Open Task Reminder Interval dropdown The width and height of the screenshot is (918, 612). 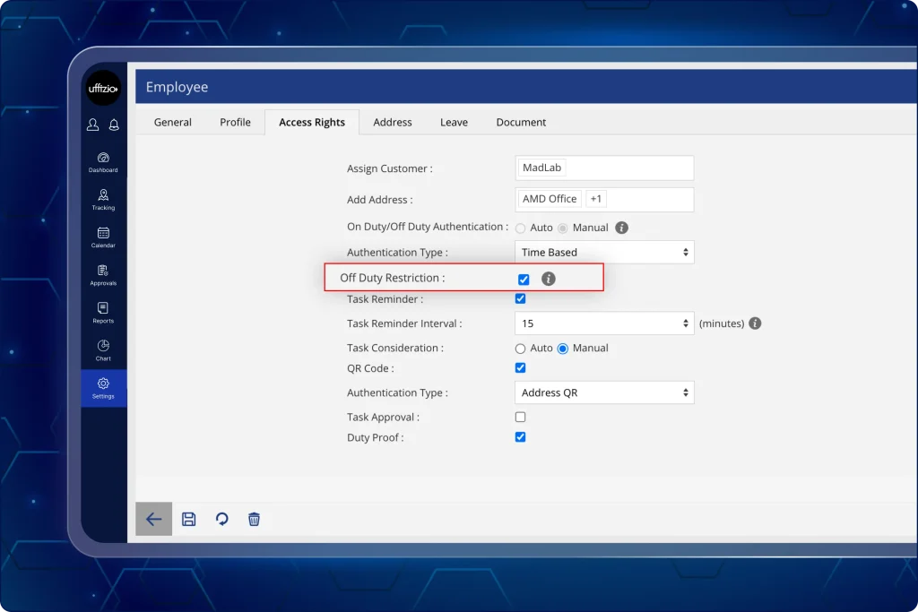point(604,323)
